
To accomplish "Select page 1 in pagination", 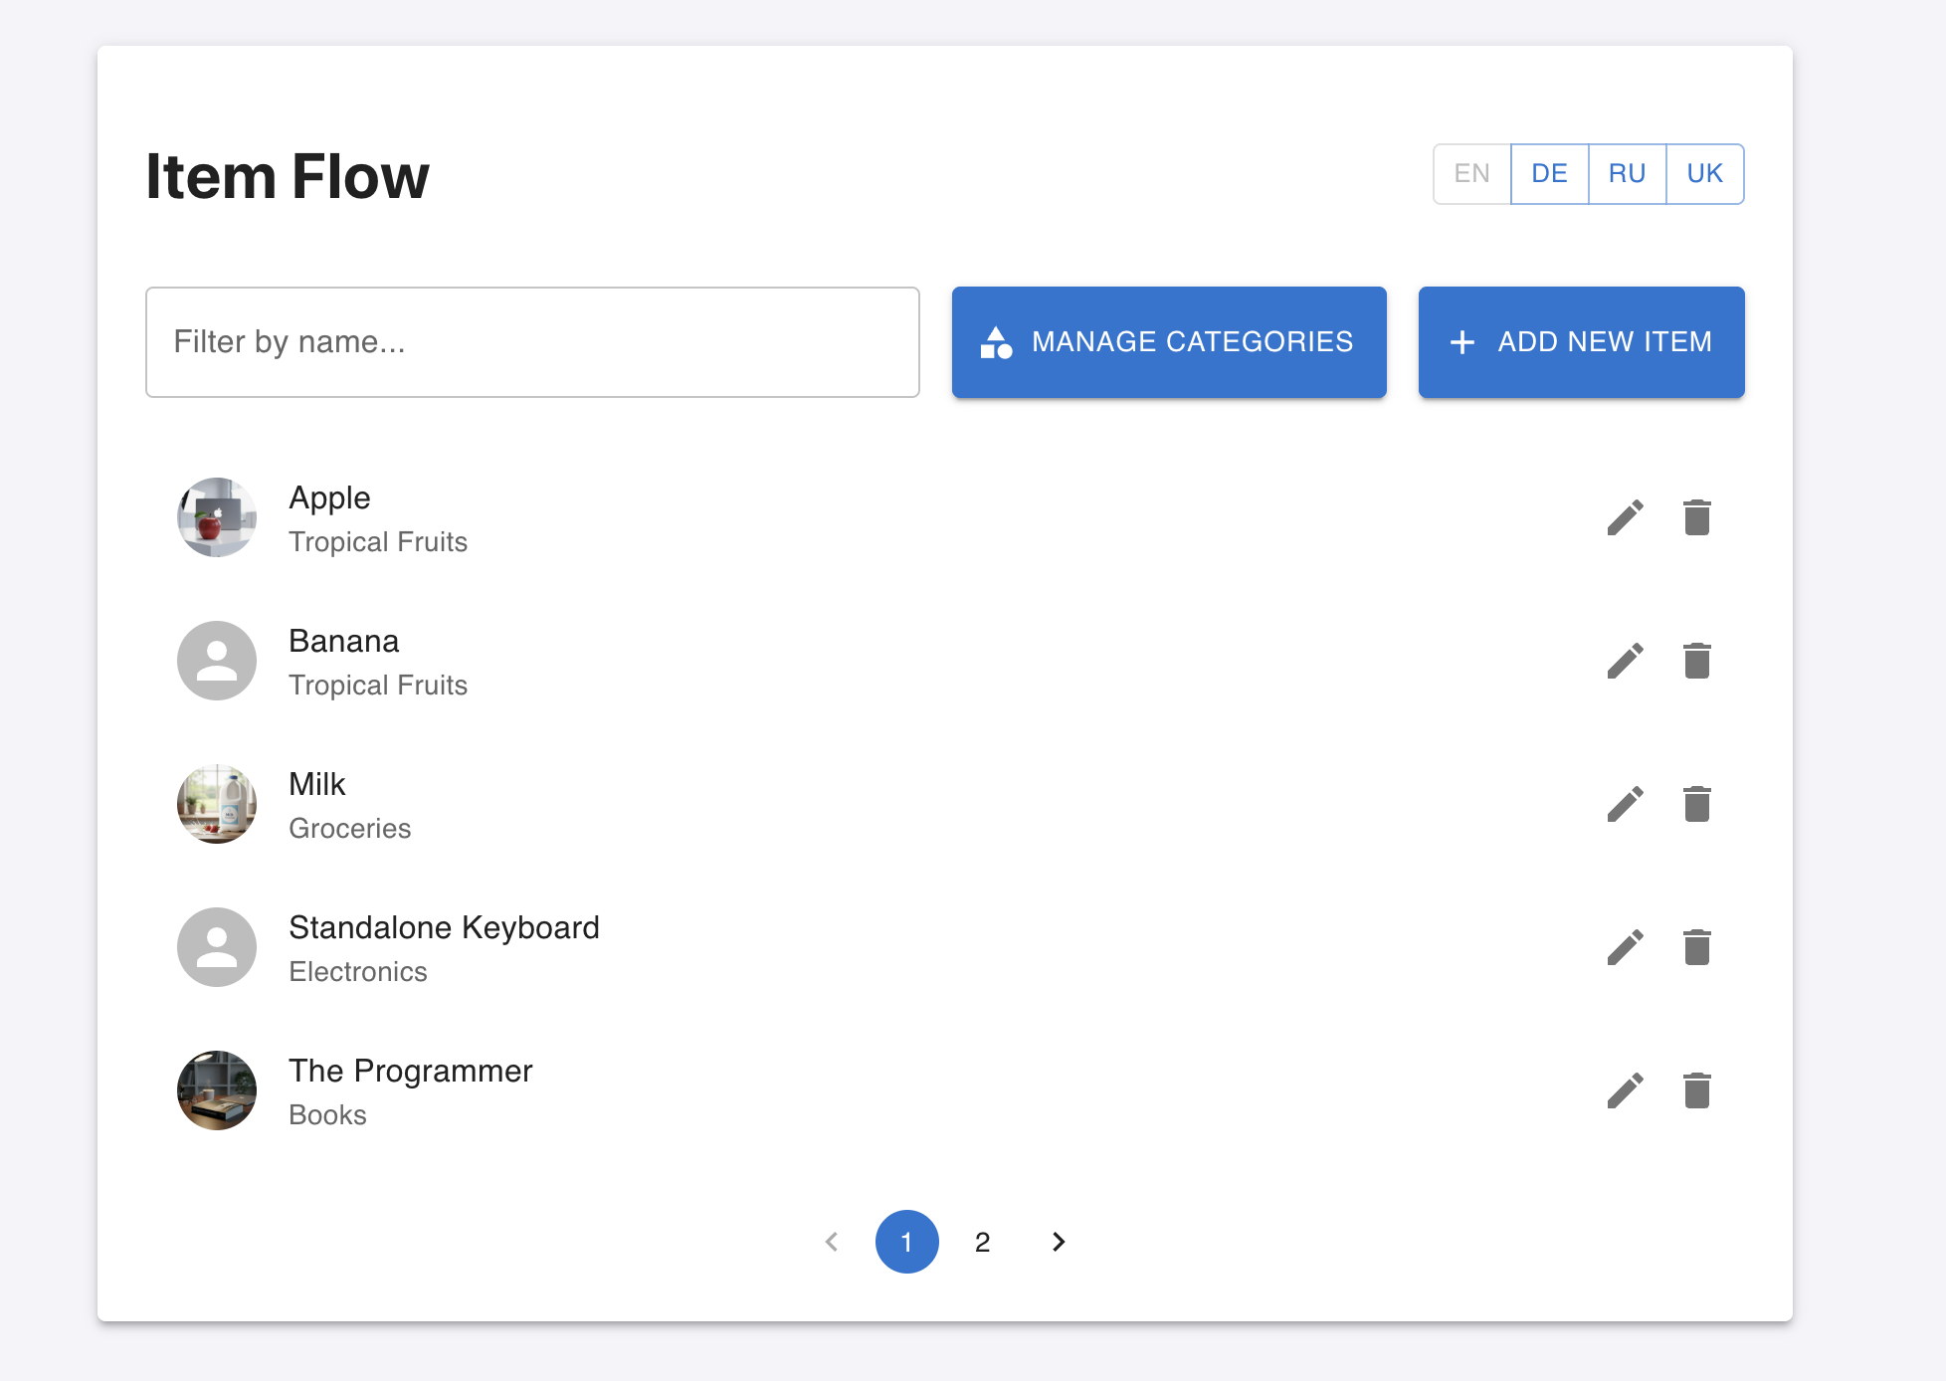I will [906, 1242].
